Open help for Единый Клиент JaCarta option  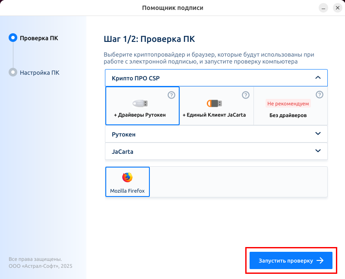point(246,95)
